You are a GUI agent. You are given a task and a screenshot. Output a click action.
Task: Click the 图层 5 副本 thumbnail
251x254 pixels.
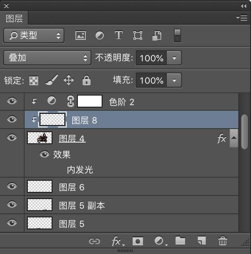tap(40, 205)
